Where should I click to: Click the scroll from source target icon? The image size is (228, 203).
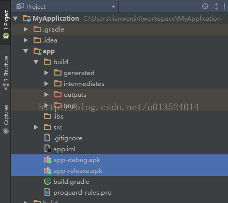pos(205,6)
